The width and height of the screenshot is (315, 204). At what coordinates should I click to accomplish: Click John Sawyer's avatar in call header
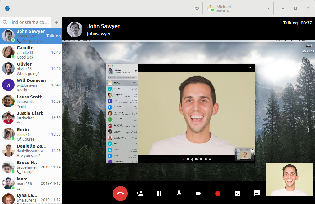[75, 29]
